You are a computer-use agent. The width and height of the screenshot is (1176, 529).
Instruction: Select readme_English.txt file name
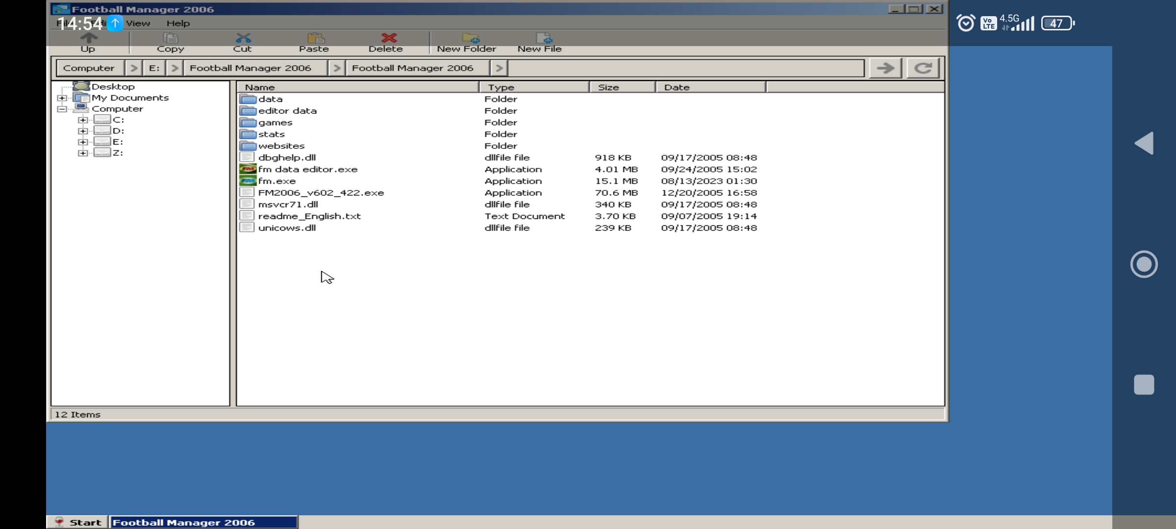pos(309,216)
